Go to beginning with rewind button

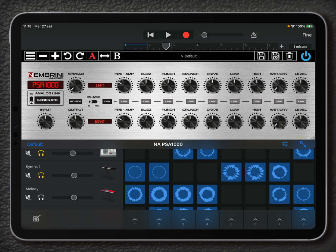[151, 35]
